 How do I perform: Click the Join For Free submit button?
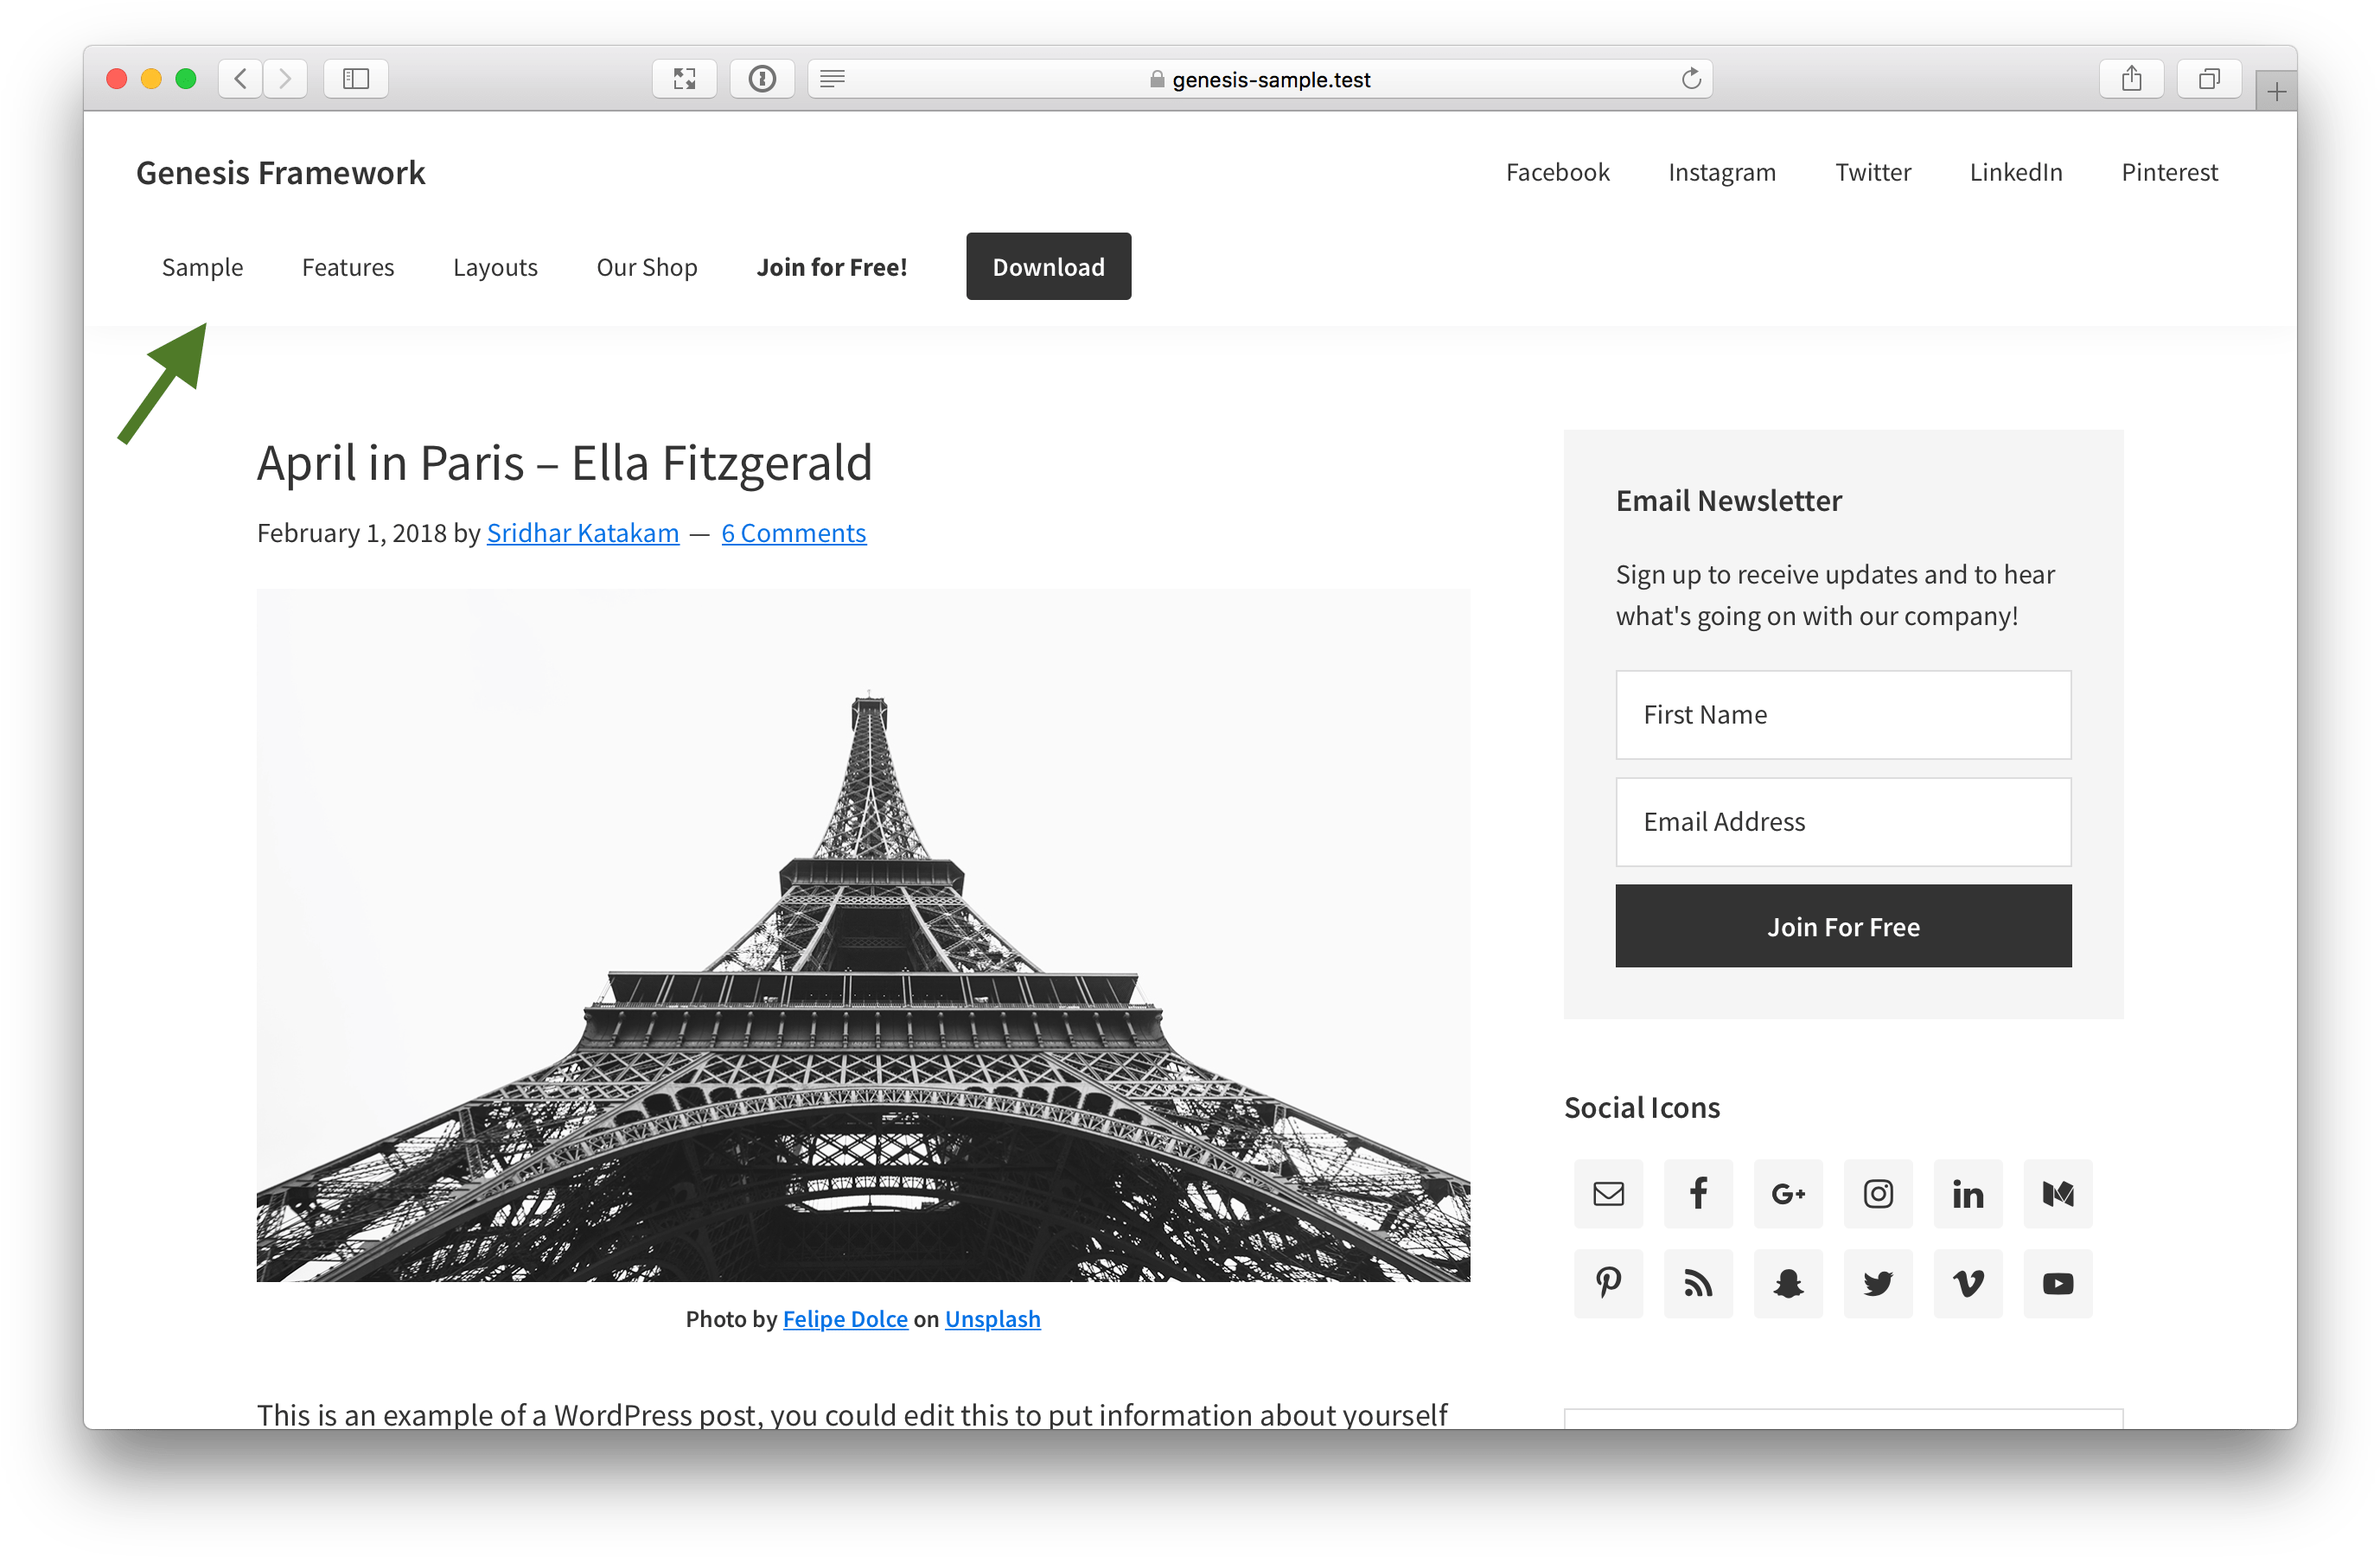pyautogui.click(x=1843, y=926)
